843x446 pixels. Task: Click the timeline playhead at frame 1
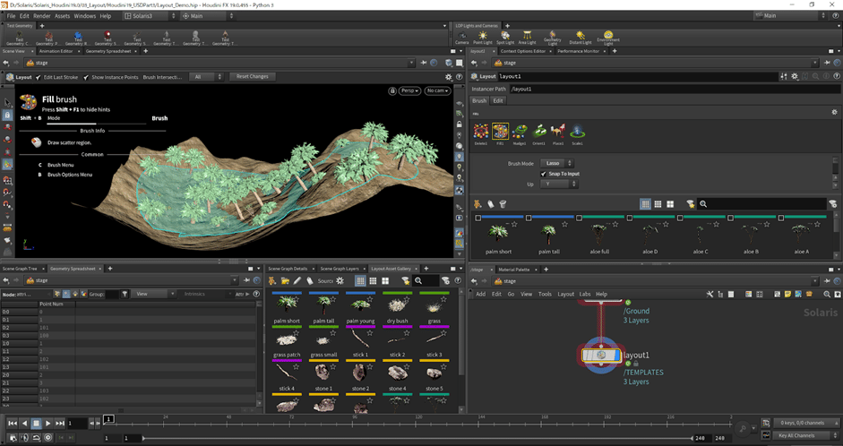108,418
